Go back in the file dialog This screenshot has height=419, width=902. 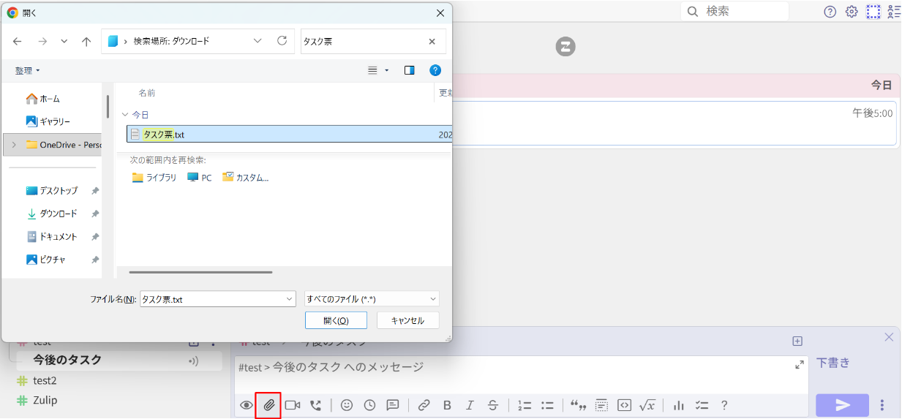[18, 42]
